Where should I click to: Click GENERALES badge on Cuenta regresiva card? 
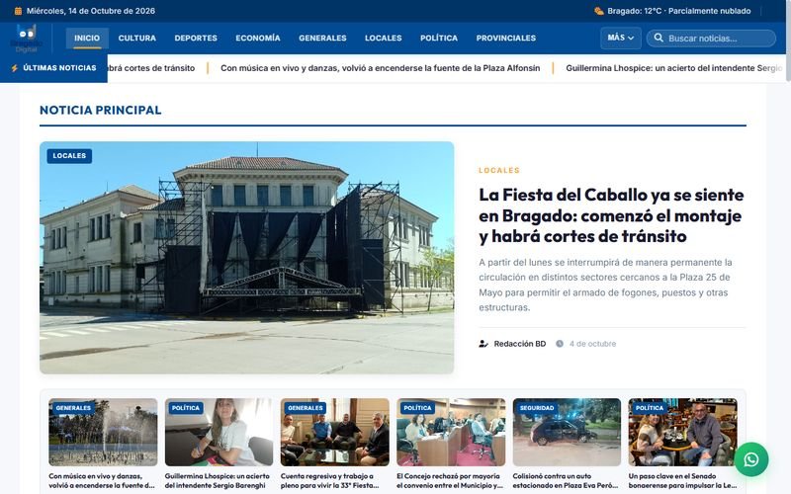click(x=306, y=408)
